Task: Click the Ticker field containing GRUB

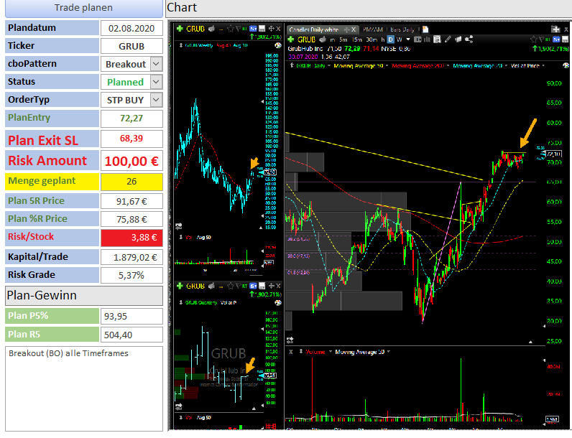Action: click(132, 46)
